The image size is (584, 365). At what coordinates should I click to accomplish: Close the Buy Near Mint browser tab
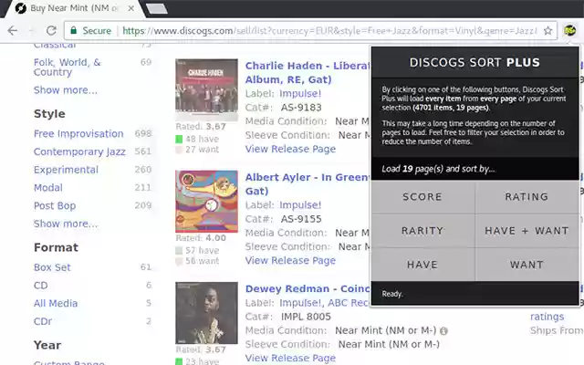point(131,8)
